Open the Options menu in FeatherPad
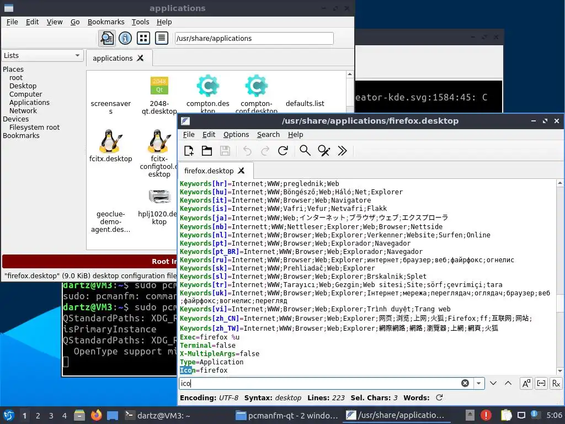Screen dimensions: 565x424 236,135
